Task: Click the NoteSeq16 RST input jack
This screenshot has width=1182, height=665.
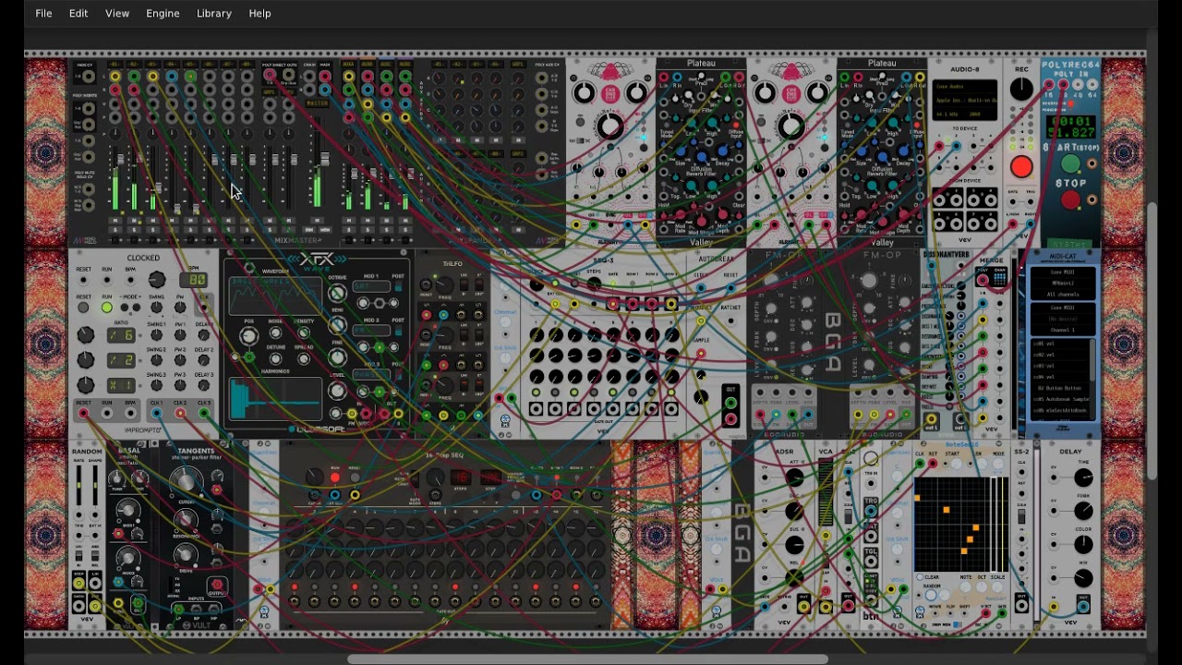Action: pos(933,463)
